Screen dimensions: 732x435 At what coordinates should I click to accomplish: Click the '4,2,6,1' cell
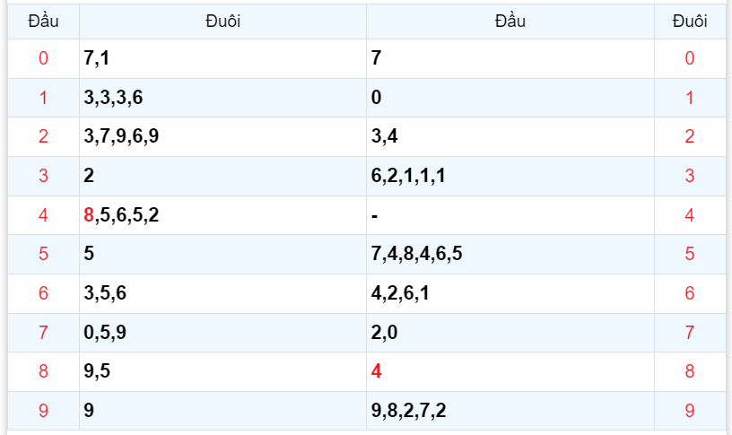400,293
